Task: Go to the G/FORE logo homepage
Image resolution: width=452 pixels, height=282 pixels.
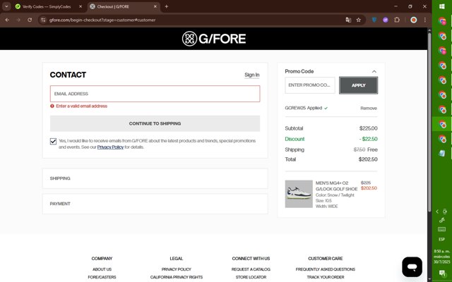Action: (x=214, y=39)
